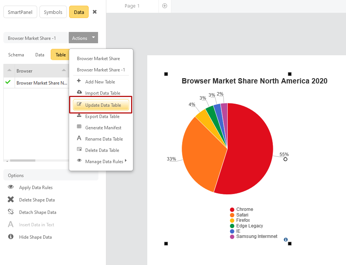Open the Symbols panel button
The image size is (346, 265).
(x=53, y=12)
